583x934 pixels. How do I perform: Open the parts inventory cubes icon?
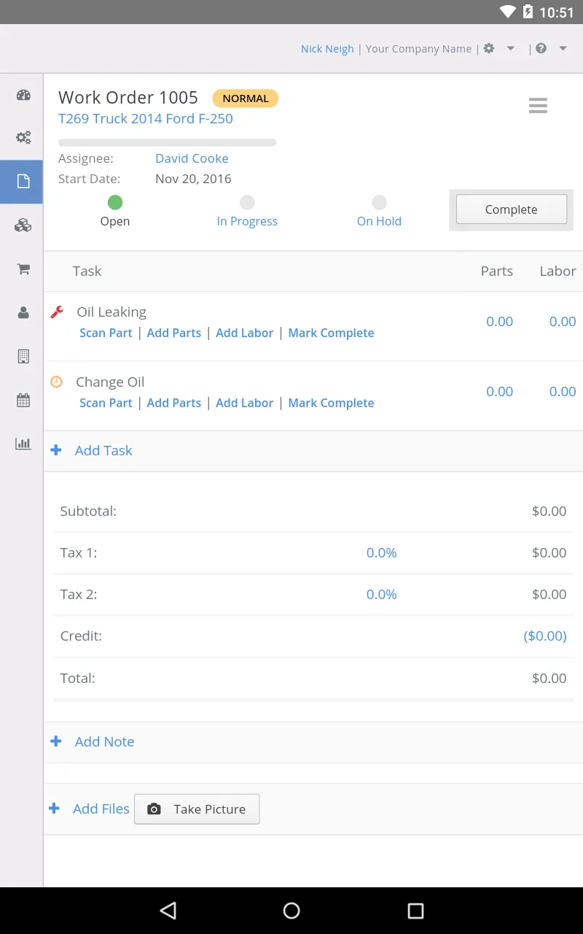[23, 225]
